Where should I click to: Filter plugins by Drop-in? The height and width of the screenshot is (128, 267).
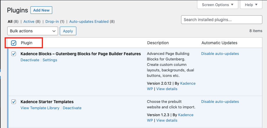pos(52,22)
